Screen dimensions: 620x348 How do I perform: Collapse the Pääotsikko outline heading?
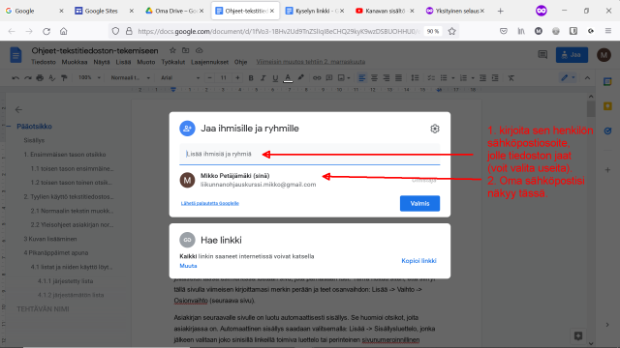9,127
